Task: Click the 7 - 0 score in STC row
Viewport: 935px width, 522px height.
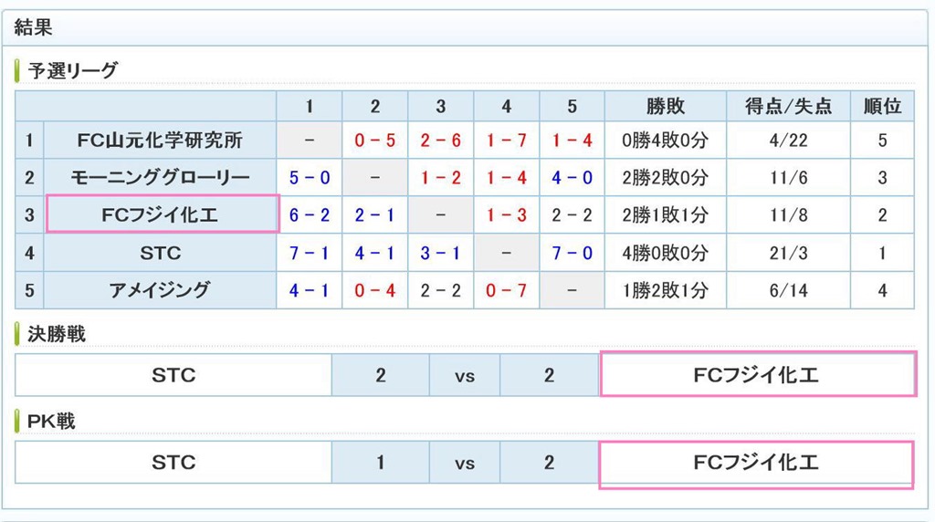Action: (572, 253)
